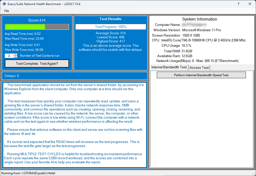256x176 pixels.
Task: Decrease the number of test cycles
Action: pos(15,57)
